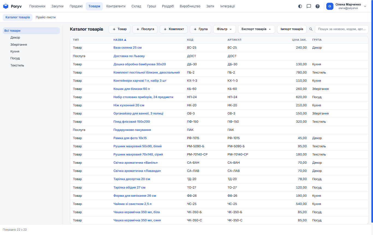This screenshot has width=373, height=235.
Task: Click the code cell РМ-70140-СР
Action: [x=197, y=154]
